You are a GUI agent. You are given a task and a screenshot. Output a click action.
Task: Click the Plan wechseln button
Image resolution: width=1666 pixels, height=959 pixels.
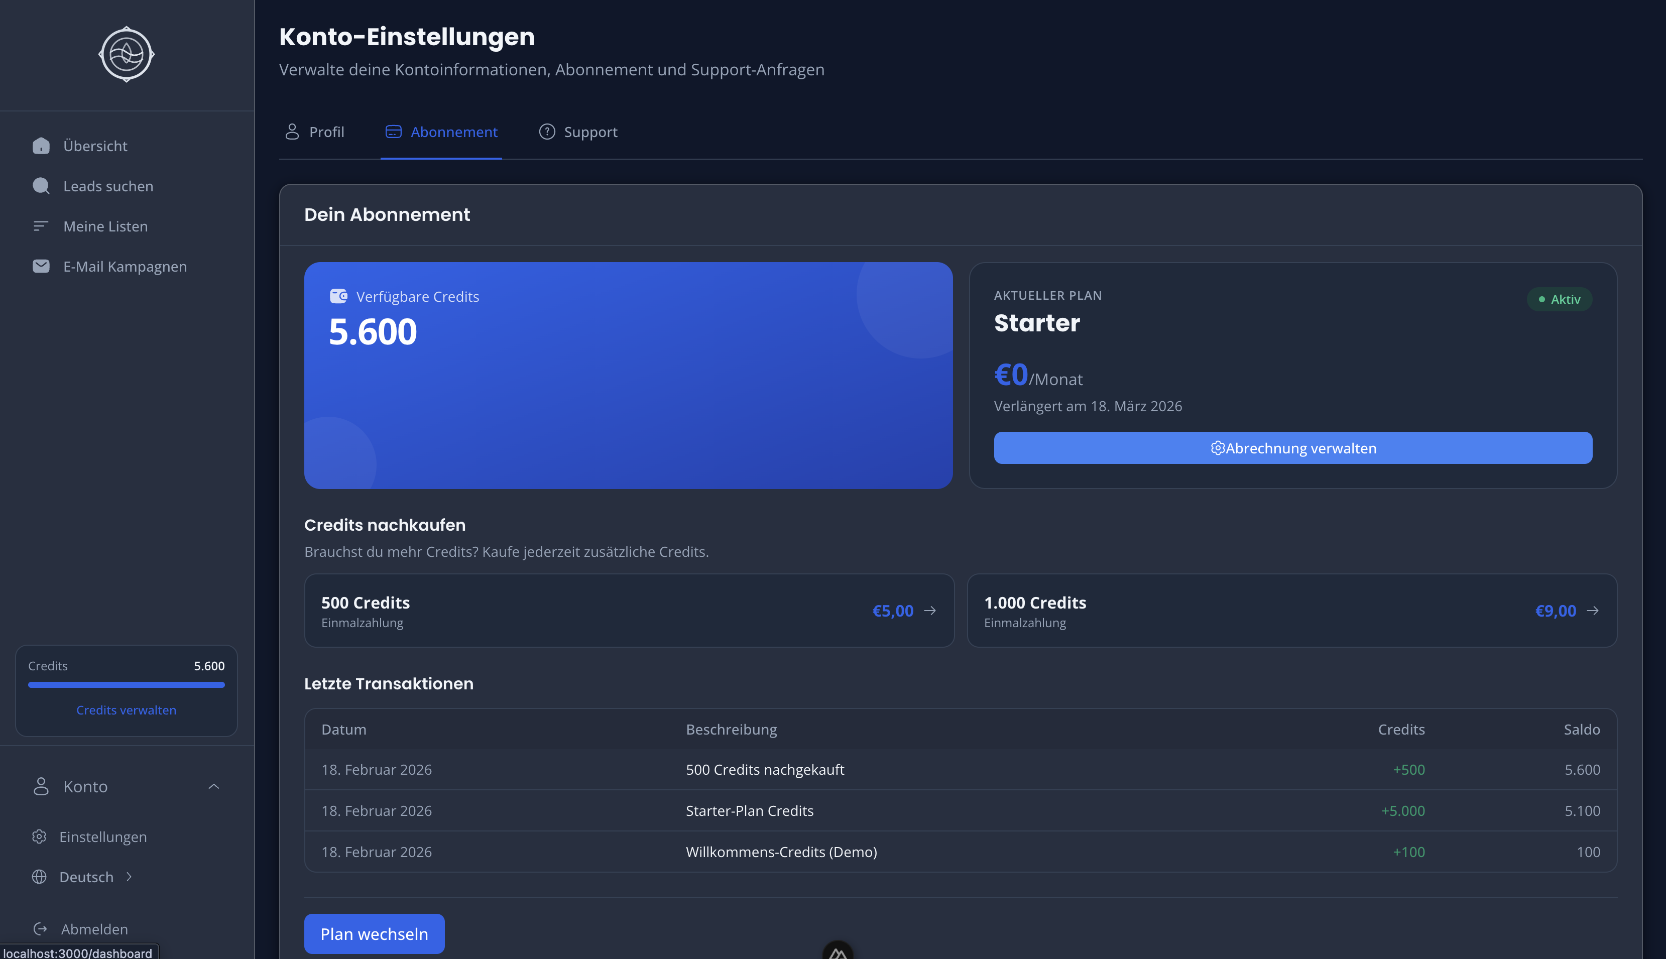(374, 933)
